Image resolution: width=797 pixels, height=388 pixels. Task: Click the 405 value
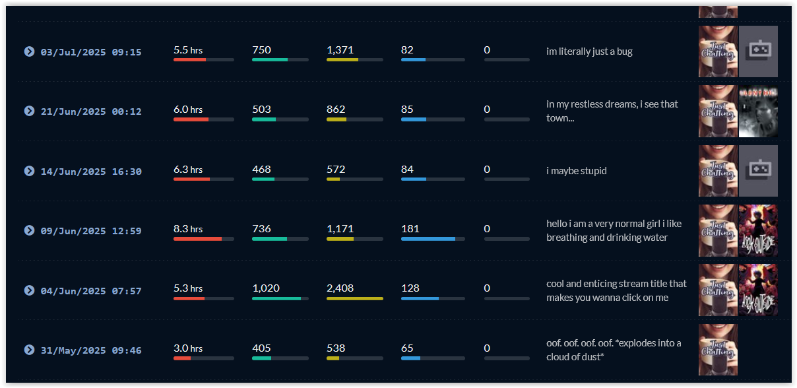[x=261, y=348]
